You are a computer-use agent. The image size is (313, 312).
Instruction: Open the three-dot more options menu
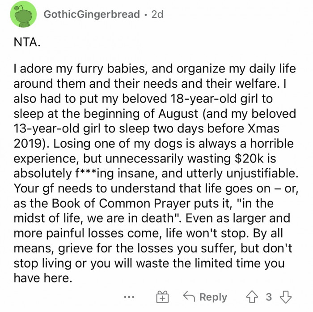[129, 297]
